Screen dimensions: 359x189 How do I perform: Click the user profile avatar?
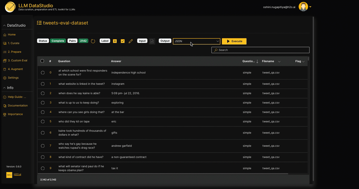click(303, 7)
